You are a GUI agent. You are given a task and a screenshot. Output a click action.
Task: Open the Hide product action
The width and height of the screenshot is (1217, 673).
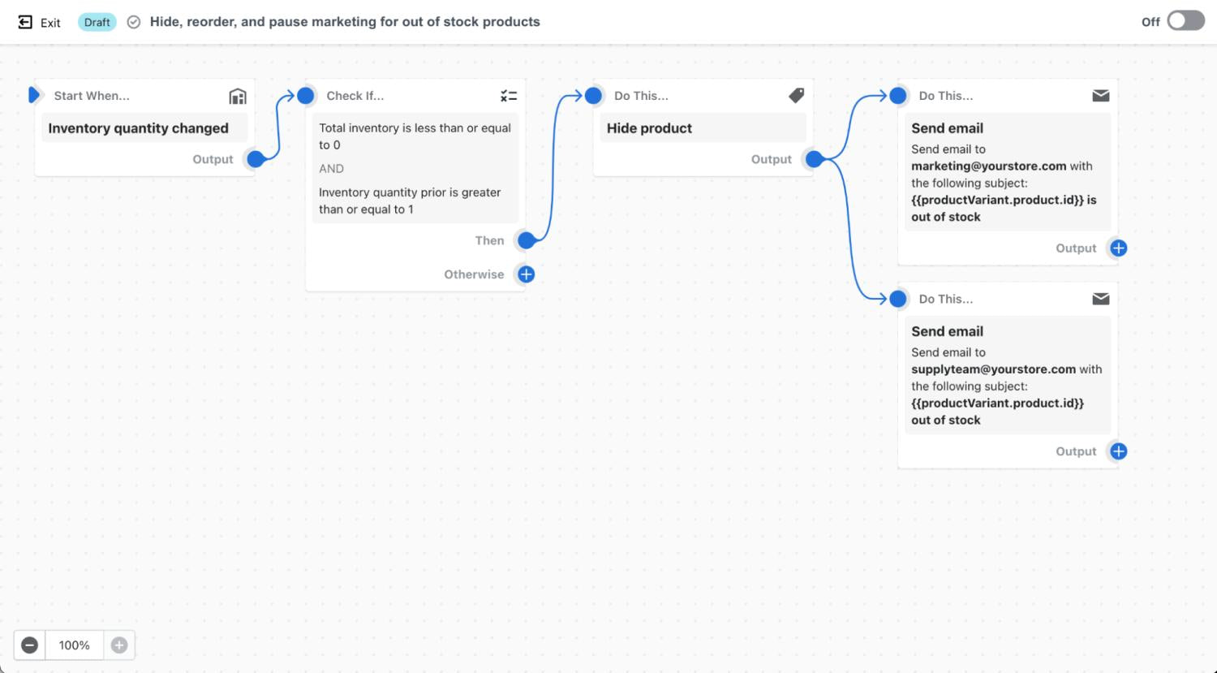tap(649, 128)
